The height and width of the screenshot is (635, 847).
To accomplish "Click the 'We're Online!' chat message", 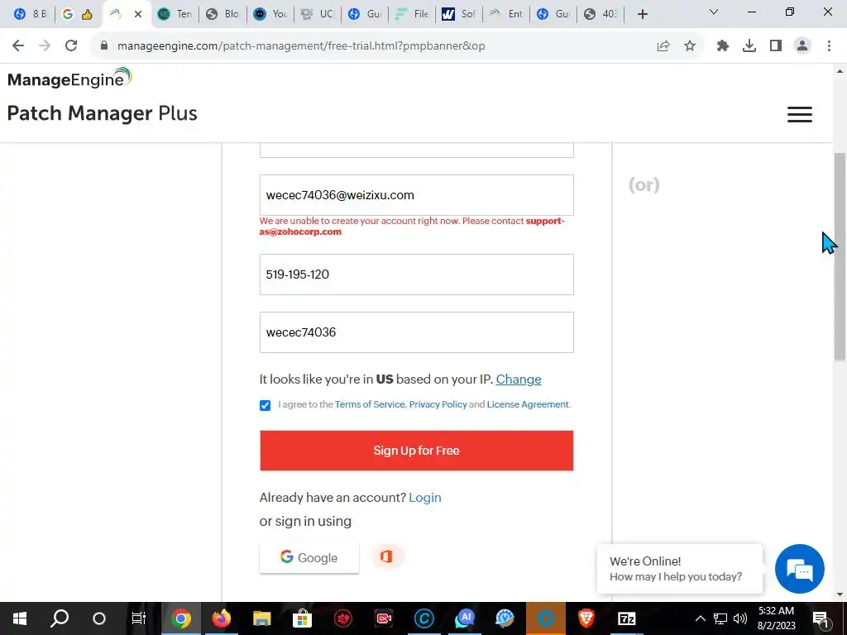I will point(680,569).
